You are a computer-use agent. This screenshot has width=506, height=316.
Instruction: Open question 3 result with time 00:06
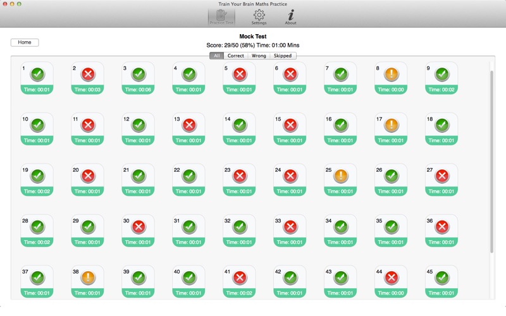point(138,78)
